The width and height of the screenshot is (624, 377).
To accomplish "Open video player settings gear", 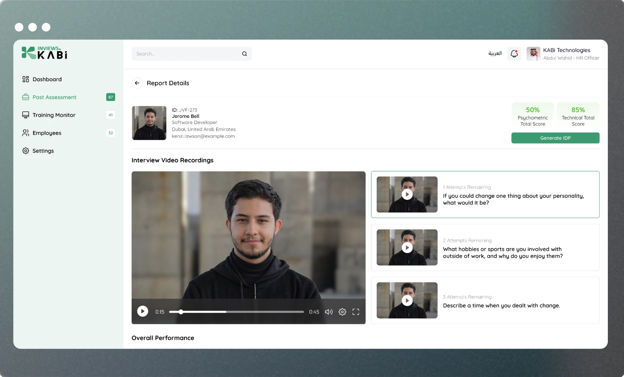I will 342,312.
